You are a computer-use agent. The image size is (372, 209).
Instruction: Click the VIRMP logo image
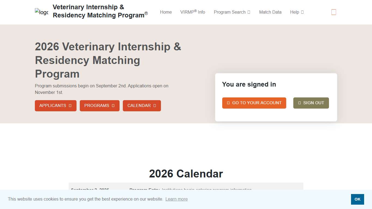coord(41,12)
